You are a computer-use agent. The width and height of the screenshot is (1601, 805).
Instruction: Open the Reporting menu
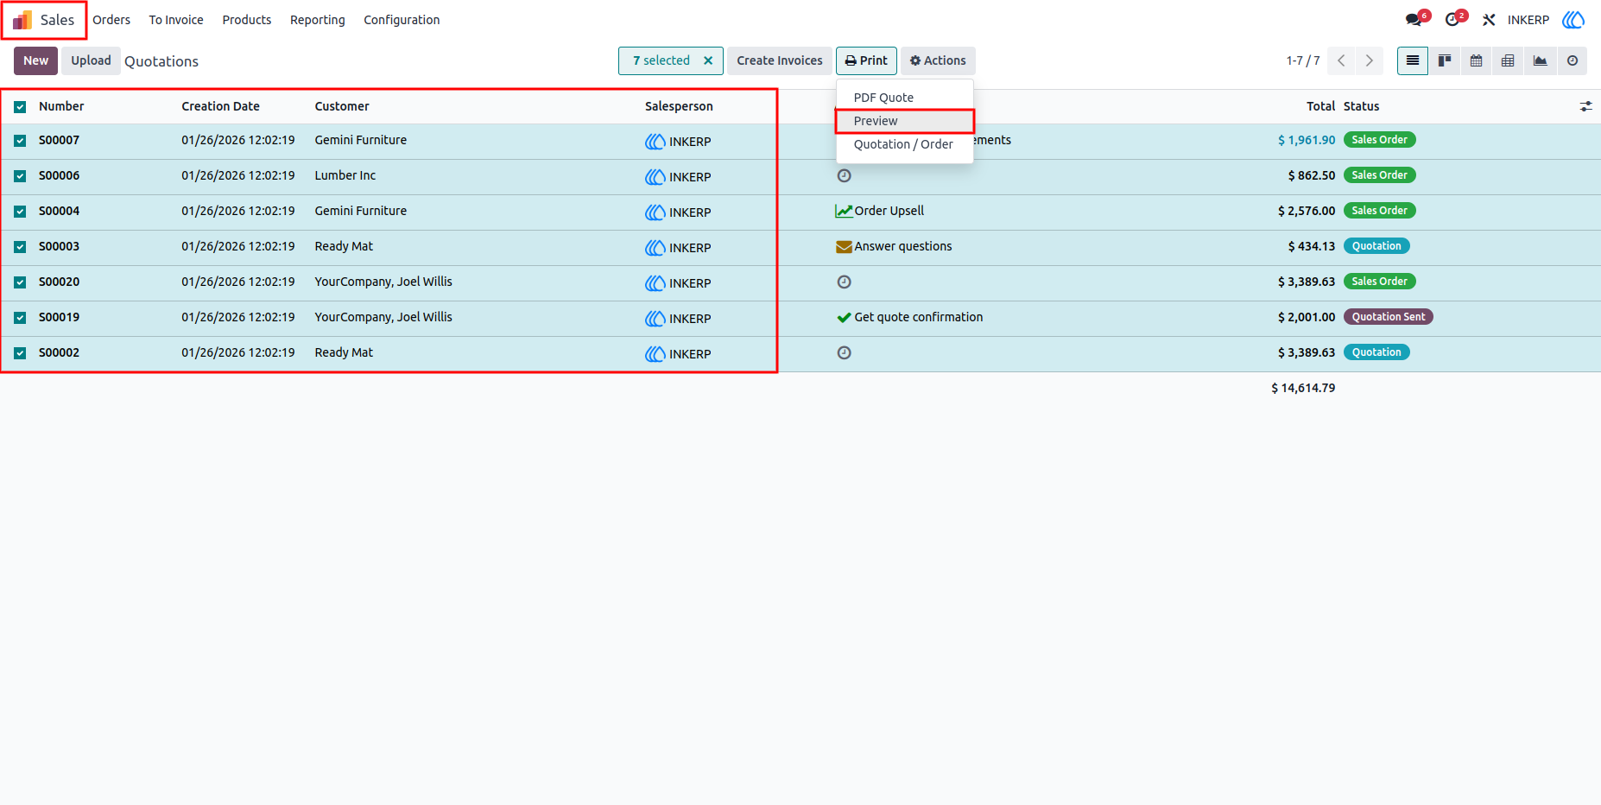tap(317, 20)
